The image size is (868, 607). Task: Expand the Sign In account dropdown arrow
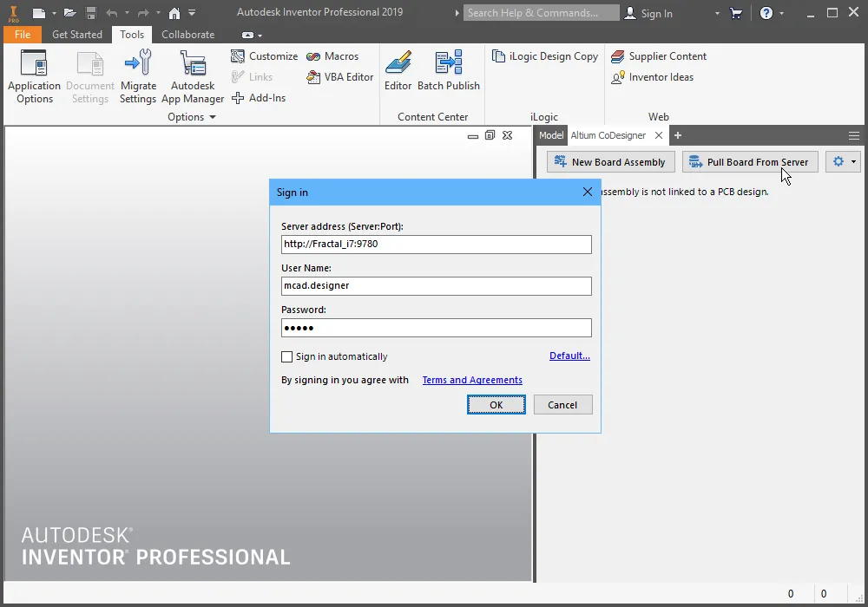pos(717,13)
